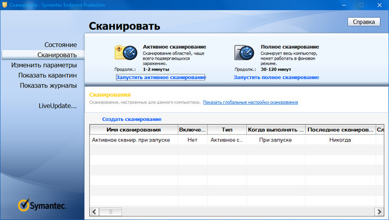Click Создать сканирование link

[x=132, y=119]
